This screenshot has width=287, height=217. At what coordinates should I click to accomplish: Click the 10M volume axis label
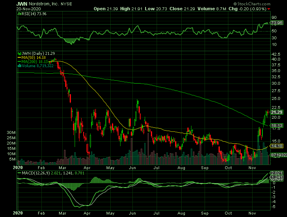[x=11, y=154]
